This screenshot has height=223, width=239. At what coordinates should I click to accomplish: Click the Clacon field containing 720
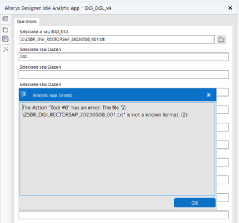point(124,57)
